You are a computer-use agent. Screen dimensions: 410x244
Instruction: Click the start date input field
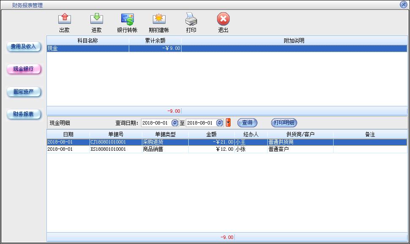155,123
